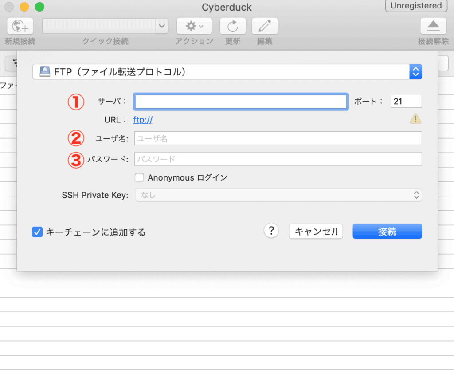Click the Refresh (更新) toolbar icon

click(x=233, y=26)
